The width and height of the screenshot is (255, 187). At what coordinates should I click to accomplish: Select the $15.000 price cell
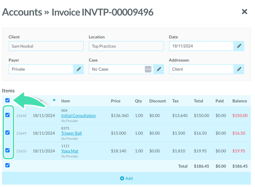click(118, 133)
